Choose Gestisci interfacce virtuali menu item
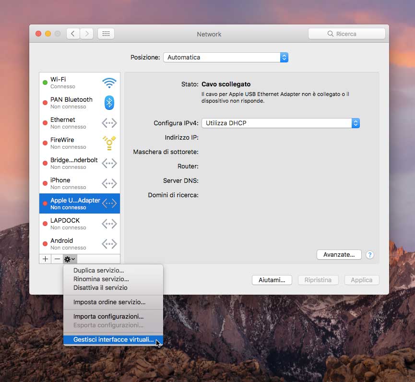This screenshot has width=415, height=382. (113, 340)
